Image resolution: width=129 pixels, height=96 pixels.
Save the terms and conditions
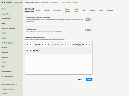click(x=89, y=79)
